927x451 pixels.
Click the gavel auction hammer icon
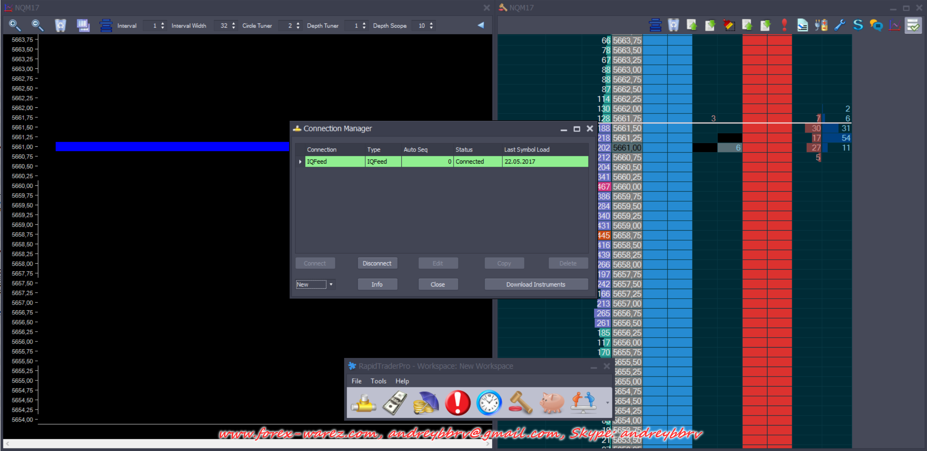coord(520,403)
